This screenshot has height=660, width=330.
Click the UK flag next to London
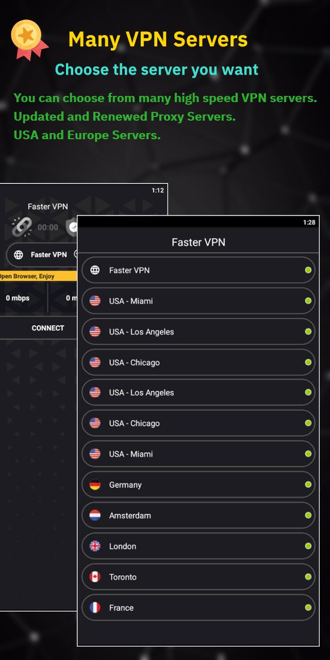coord(95,546)
